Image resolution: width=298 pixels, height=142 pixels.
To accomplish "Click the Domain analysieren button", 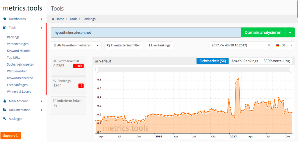I will coord(263,33).
